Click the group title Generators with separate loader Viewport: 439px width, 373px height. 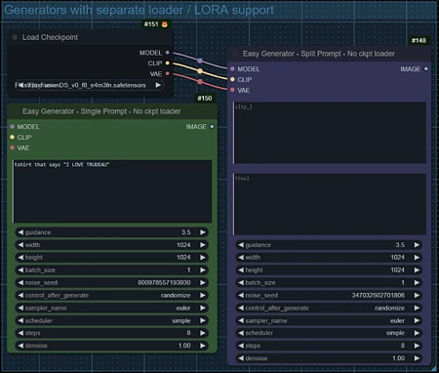[x=139, y=10]
